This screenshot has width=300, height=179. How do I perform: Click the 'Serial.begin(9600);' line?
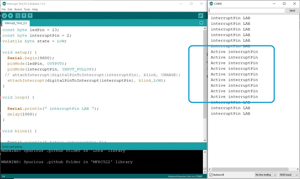click(x=30, y=58)
